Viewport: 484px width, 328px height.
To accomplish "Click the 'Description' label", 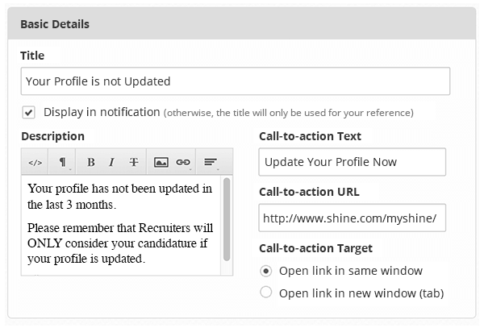I will click(x=52, y=136).
